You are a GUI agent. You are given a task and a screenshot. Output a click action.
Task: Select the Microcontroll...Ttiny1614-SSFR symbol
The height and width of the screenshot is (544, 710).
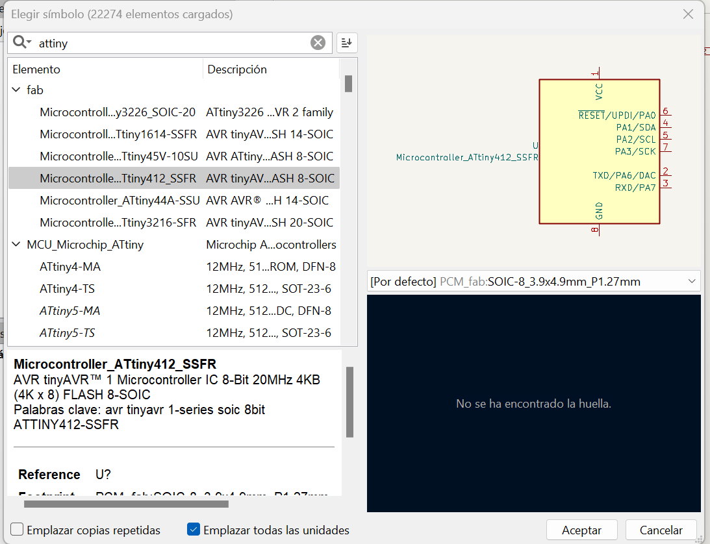point(118,134)
